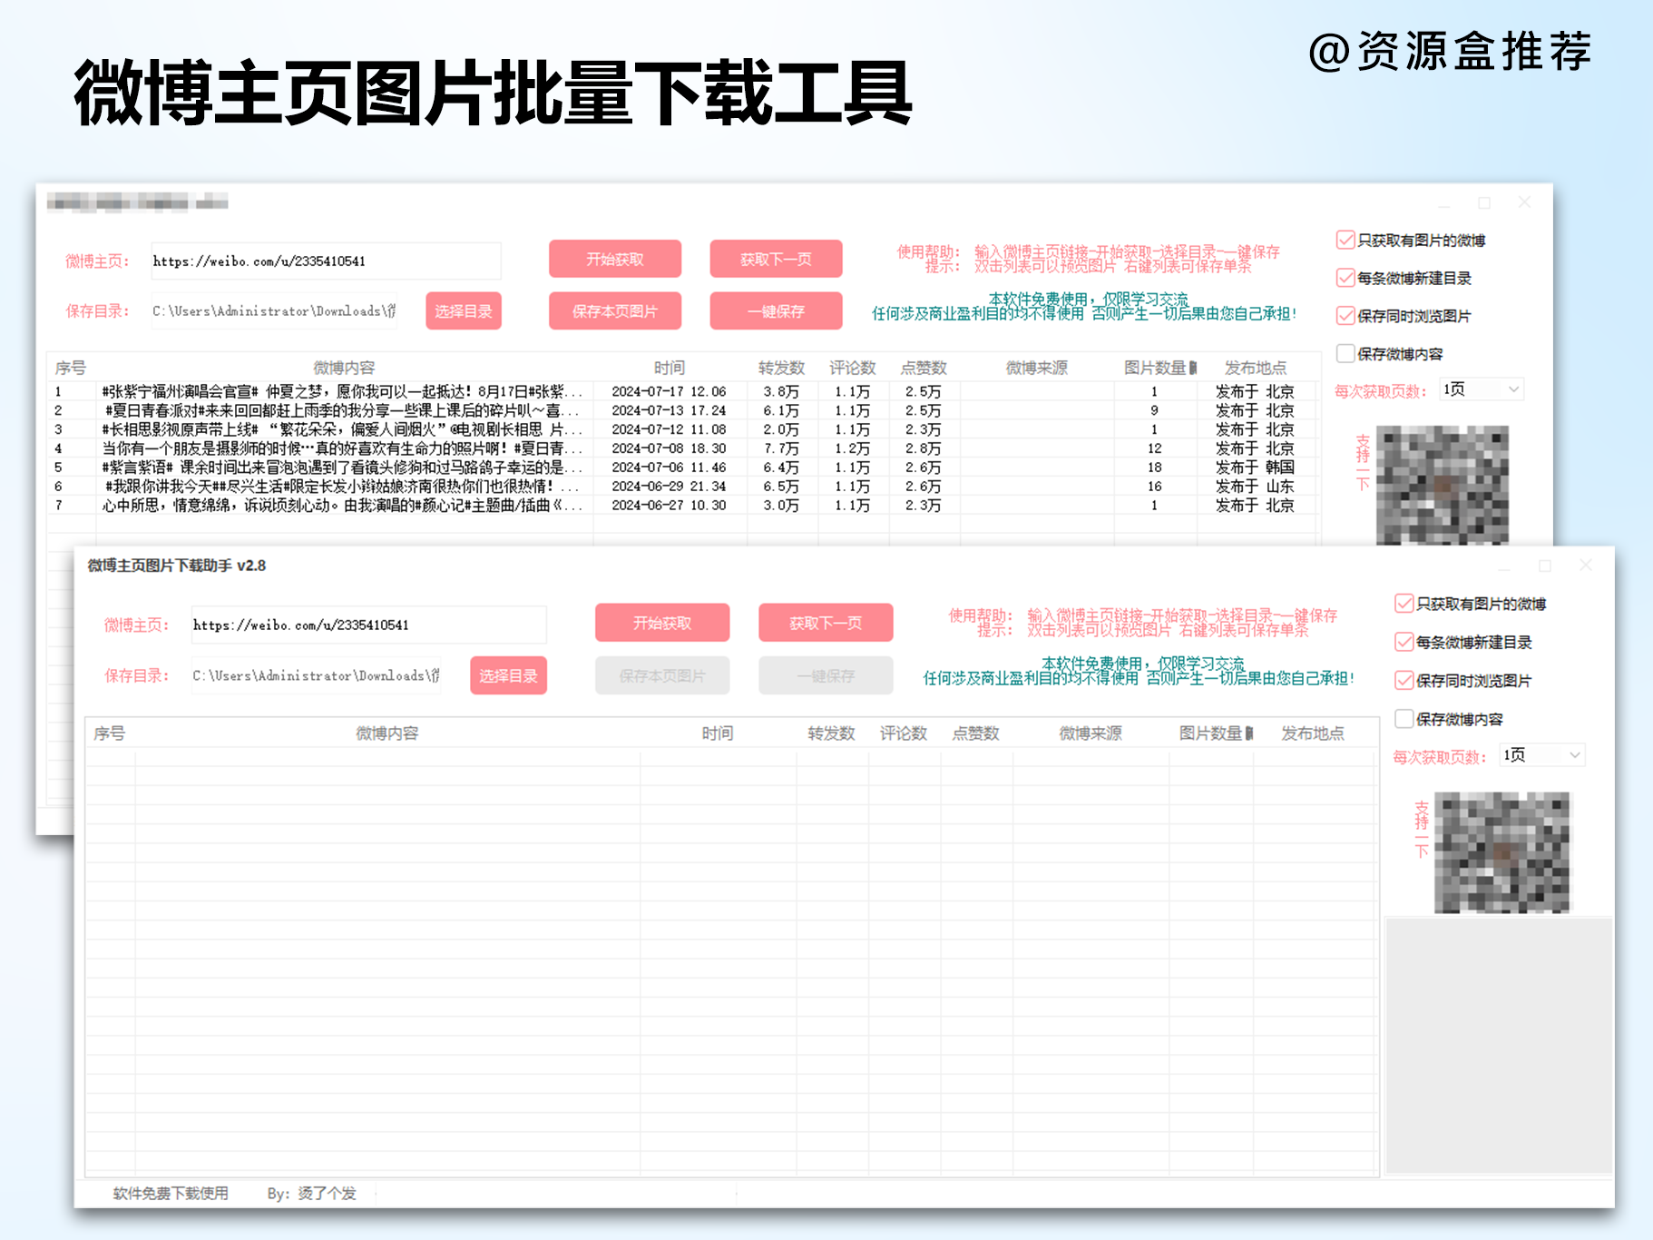Screen dimensions: 1653x1240
Task: Click 获取下一页 button in front window
Action: pos(826,623)
